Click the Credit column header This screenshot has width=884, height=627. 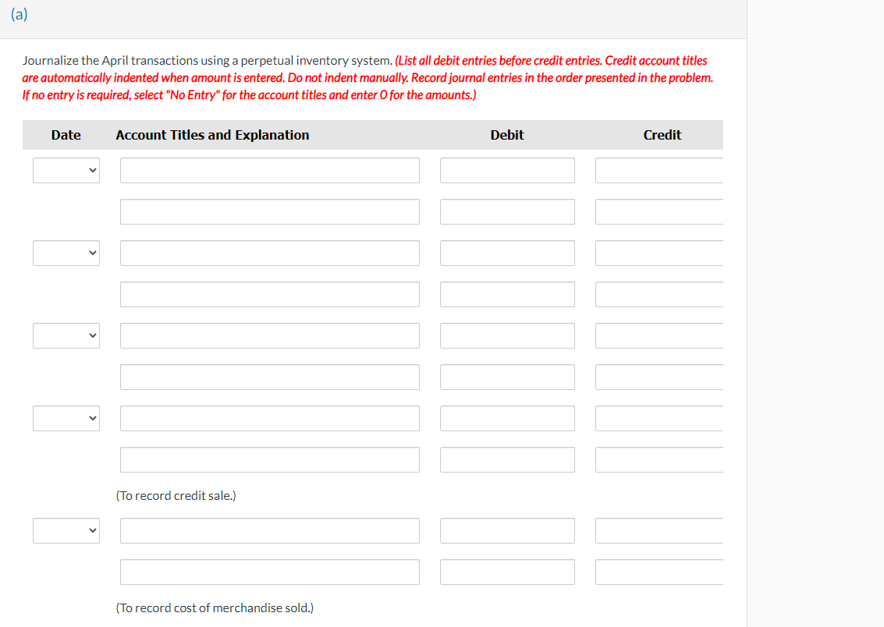point(662,134)
